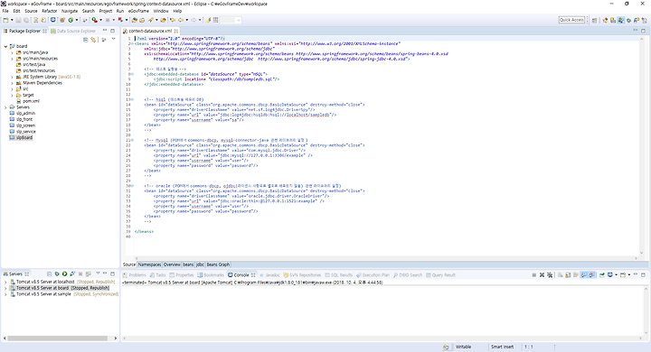
Task: Maximize the editor area
Action: pyautogui.click(x=643, y=31)
